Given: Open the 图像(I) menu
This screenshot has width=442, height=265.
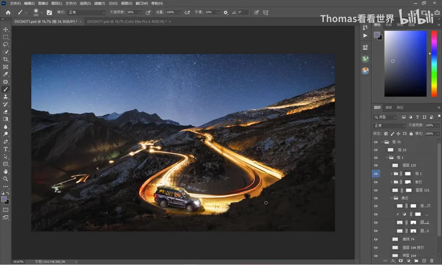Looking at the screenshot, I should (43, 3).
